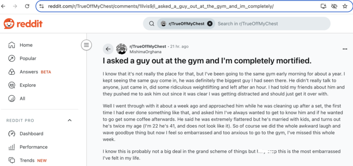Open the r/TrueOffMyChest community link
The width and height of the screenshot is (353, 166).
pyautogui.click(x=148, y=47)
